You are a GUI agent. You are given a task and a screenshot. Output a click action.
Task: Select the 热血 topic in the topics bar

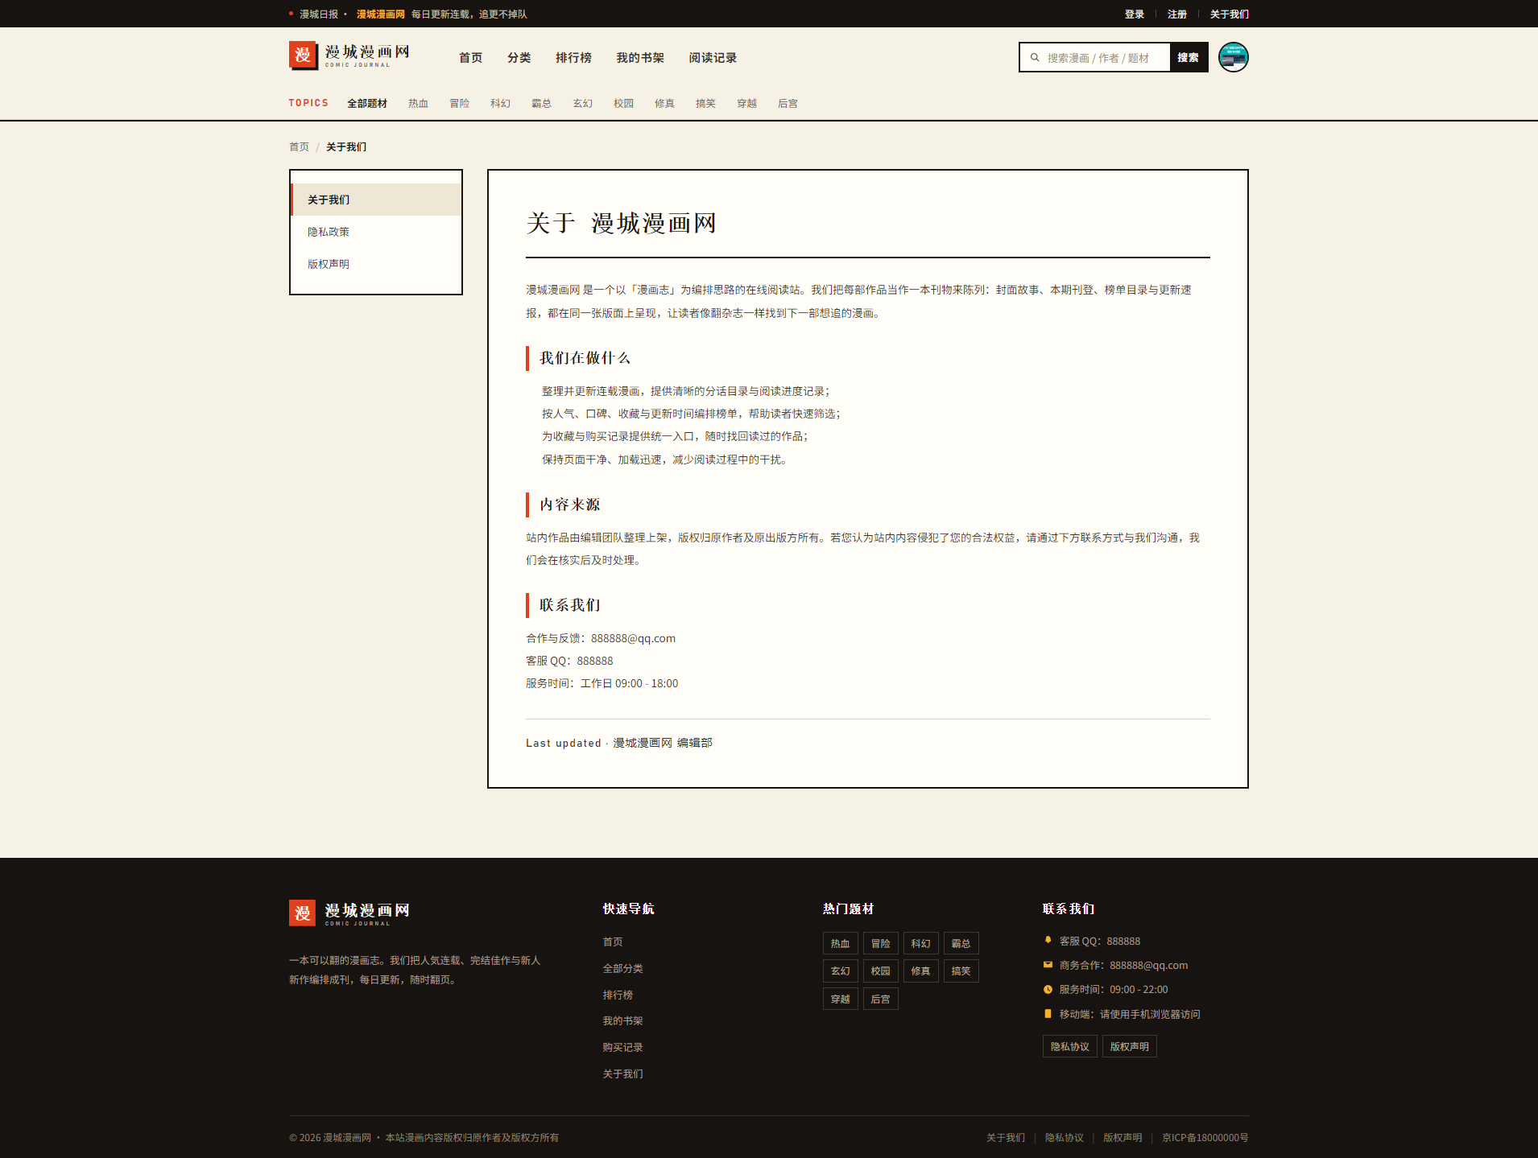pos(418,104)
